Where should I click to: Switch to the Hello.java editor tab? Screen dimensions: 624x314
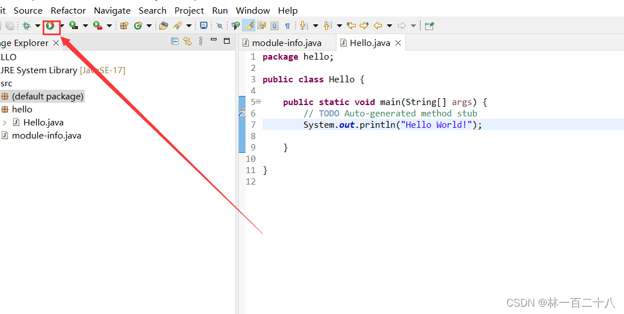click(x=370, y=43)
